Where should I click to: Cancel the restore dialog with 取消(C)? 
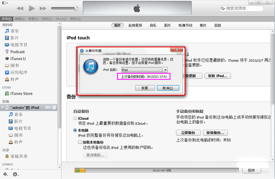coord(168,88)
